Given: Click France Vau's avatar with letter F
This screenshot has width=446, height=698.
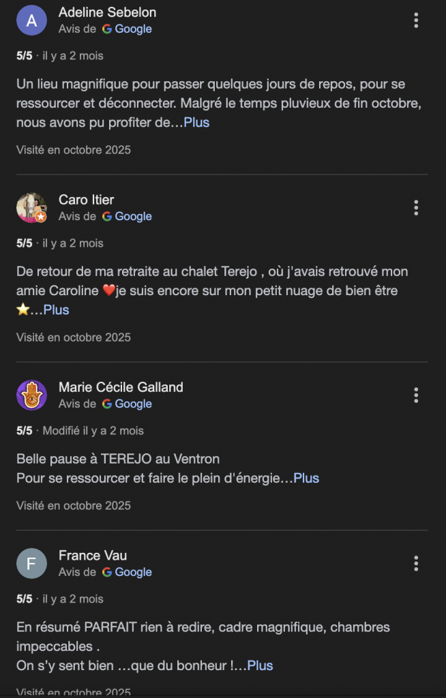Looking at the screenshot, I should pyautogui.click(x=31, y=564).
